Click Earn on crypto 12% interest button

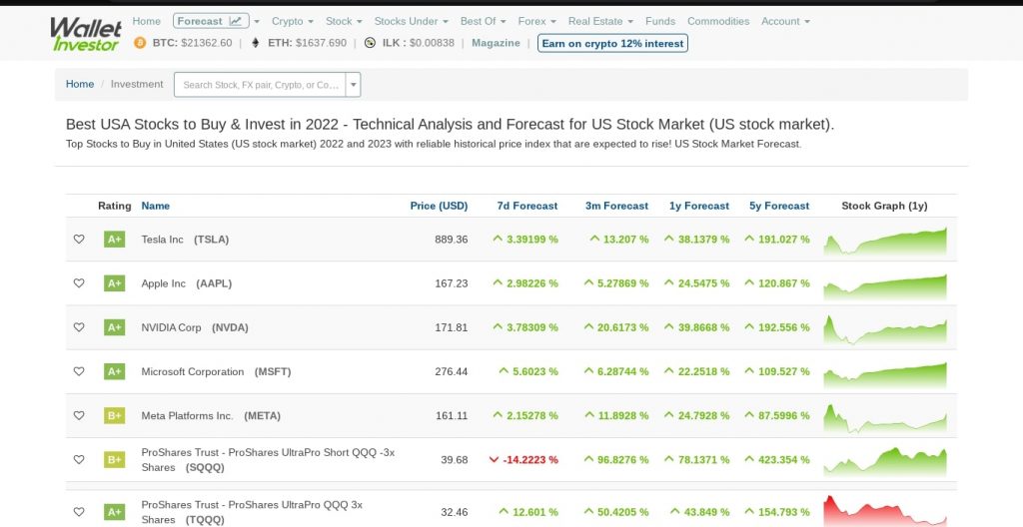[612, 43]
